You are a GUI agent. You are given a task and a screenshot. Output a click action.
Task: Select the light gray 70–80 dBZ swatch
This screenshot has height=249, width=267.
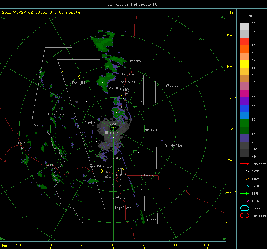[244, 27]
